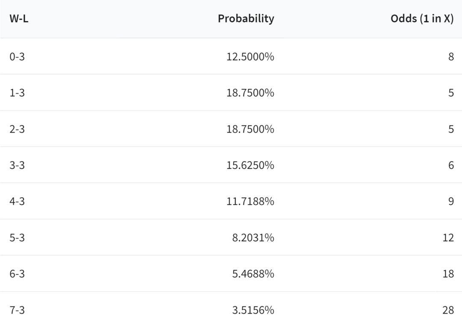Click the 11.7188% probability cell
The height and width of the screenshot is (323, 462).
250,201
